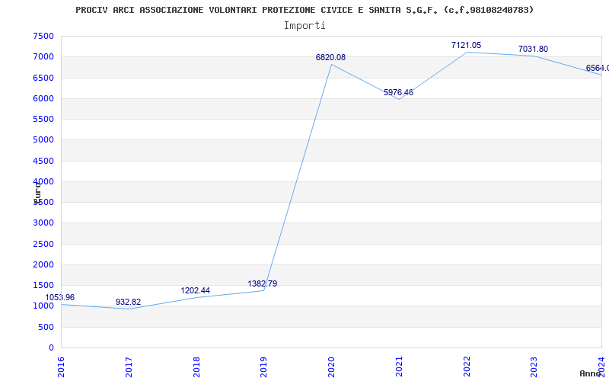Click the "Importi" chart subtitle
609x381 pixels.
point(304,25)
